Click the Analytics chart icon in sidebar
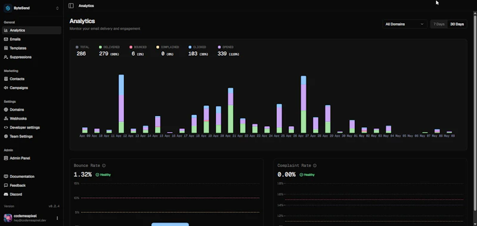This screenshot has width=477, height=226. [x=6, y=30]
